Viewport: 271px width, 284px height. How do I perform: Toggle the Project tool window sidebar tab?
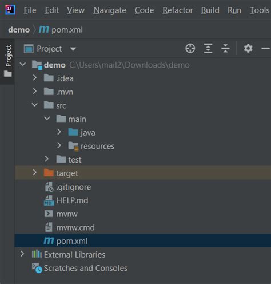click(x=7, y=61)
